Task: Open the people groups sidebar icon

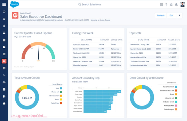Action: (4, 82)
